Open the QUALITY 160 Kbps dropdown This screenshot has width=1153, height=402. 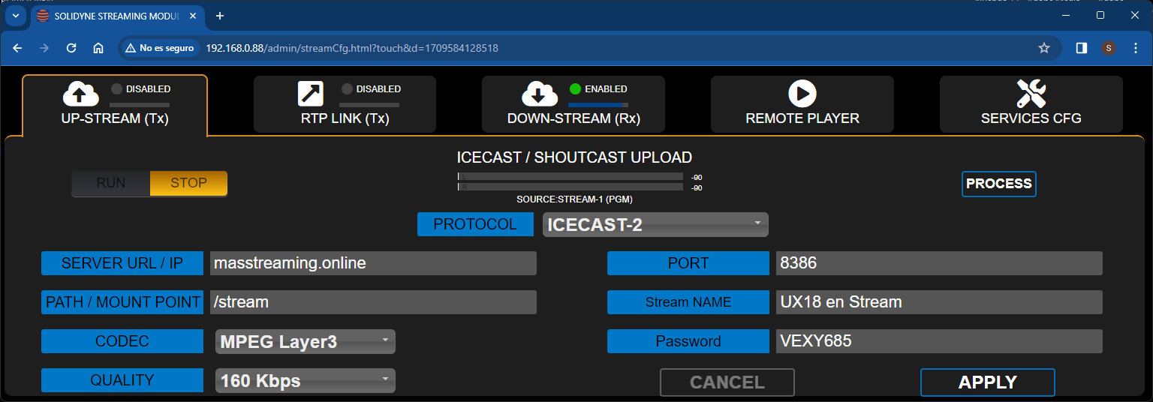pyautogui.click(x=305, y=380)
